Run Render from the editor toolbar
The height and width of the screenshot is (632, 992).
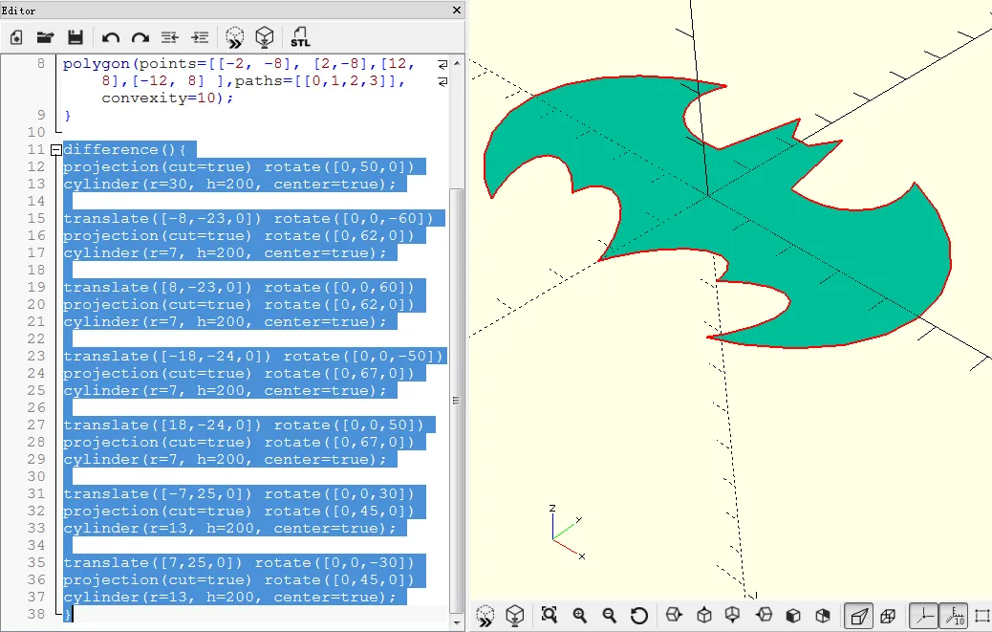click(x=265, y=37)
